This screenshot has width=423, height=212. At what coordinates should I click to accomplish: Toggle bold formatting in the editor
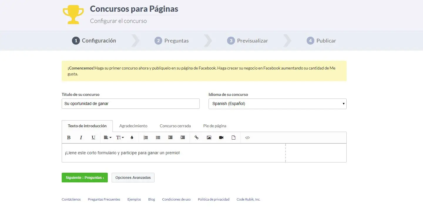tap(69, 138)
